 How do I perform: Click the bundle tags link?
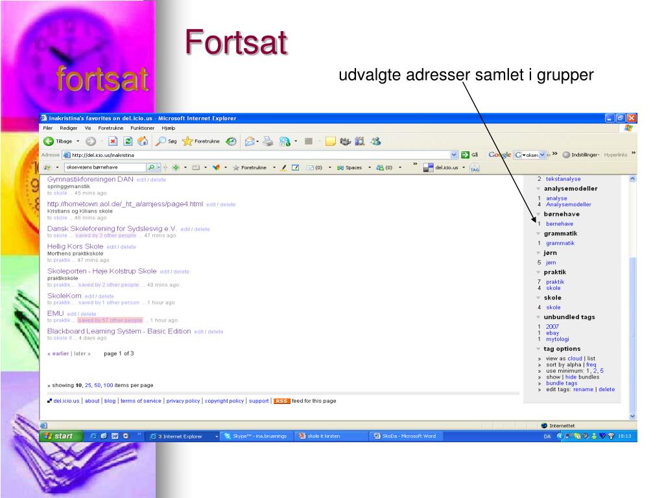tap(562, 383)
